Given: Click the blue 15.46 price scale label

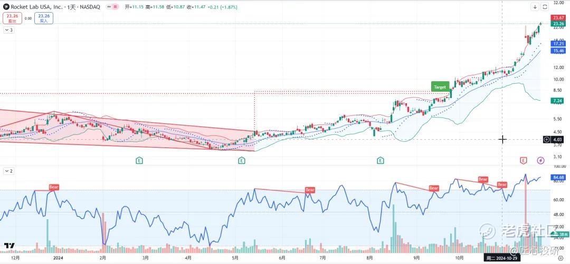Looking at the screenshot, I should point(558,51).
